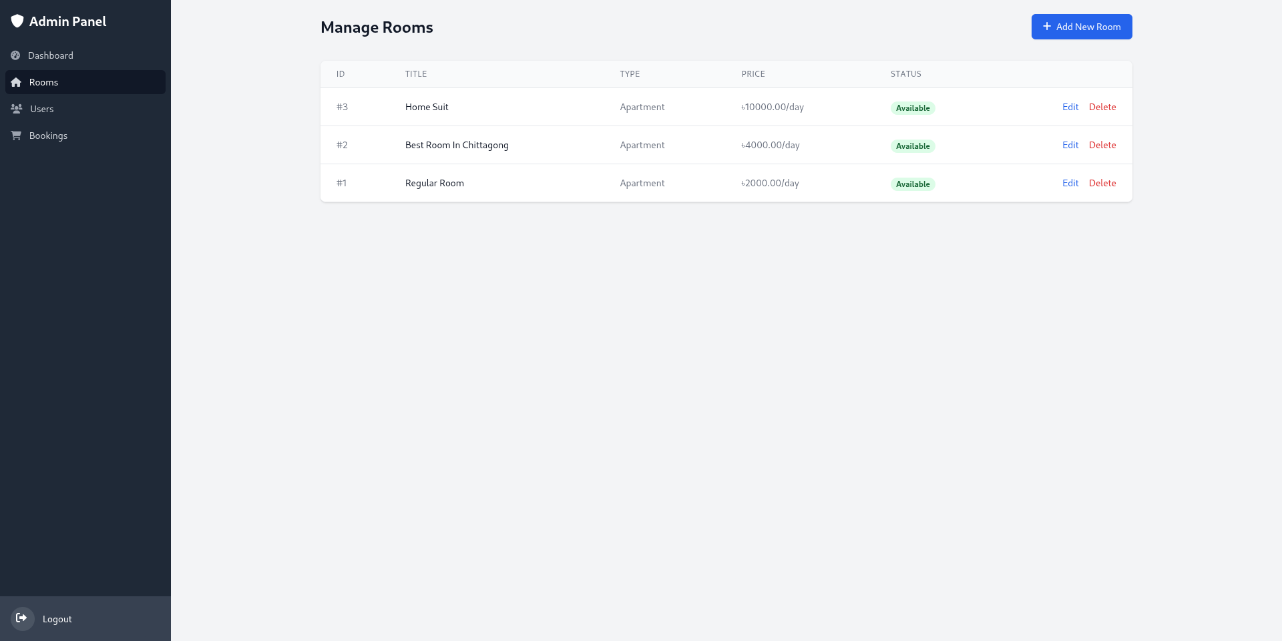Screen dimensions: 1282x641
Task: Select the Dashboard icon in the sidebar
Action: pyautogui.click(x=15, y=55)
